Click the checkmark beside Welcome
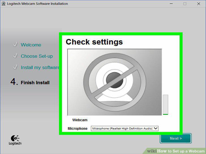The image size is (206, 154). pos(15,45)
